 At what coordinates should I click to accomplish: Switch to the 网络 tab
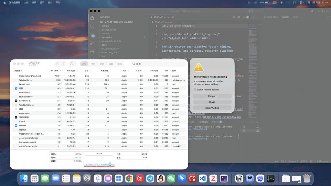click(x=120, y=64)
